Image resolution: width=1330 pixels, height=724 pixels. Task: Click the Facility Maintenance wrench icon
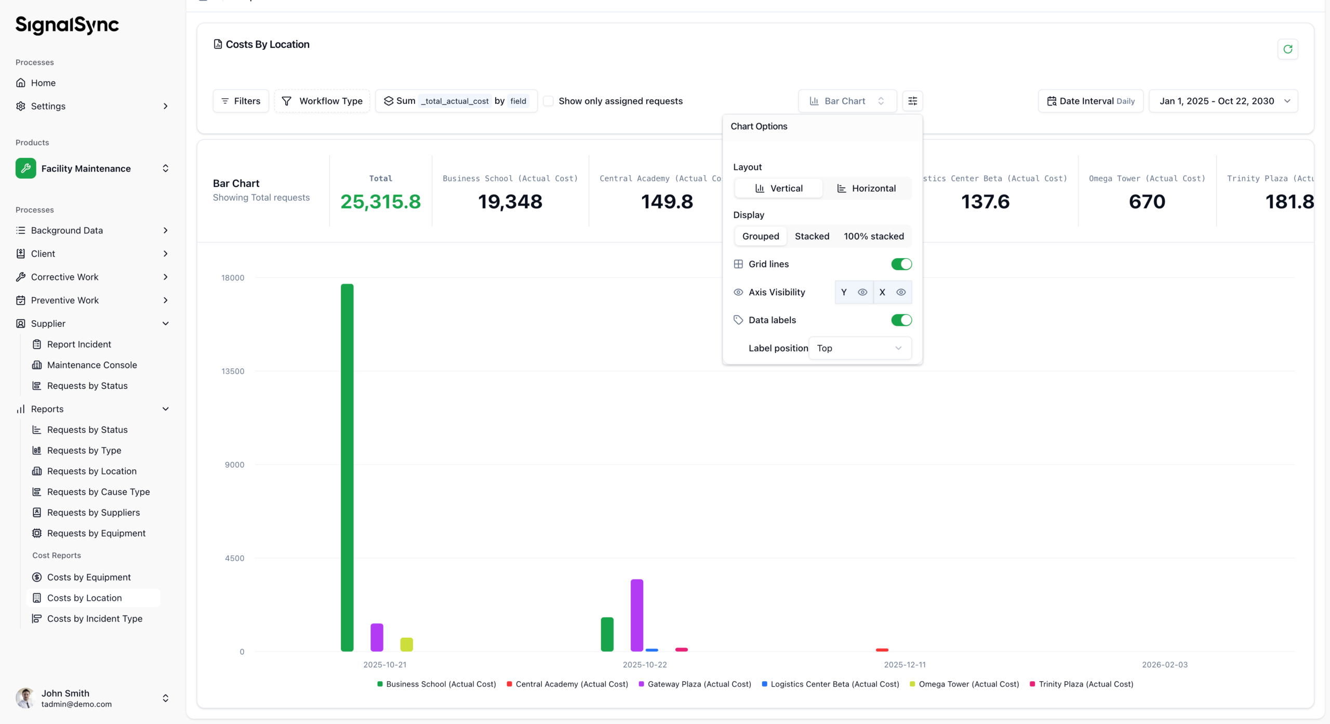tap(26, 168)
